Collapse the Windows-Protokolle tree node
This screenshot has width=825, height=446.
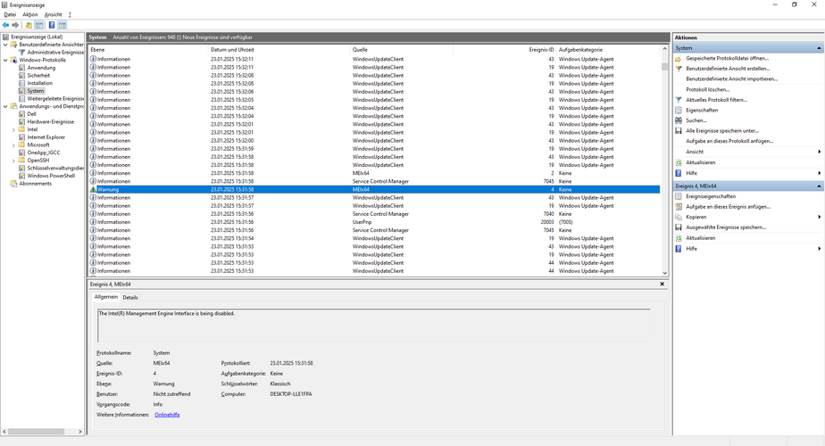[5, 60]
